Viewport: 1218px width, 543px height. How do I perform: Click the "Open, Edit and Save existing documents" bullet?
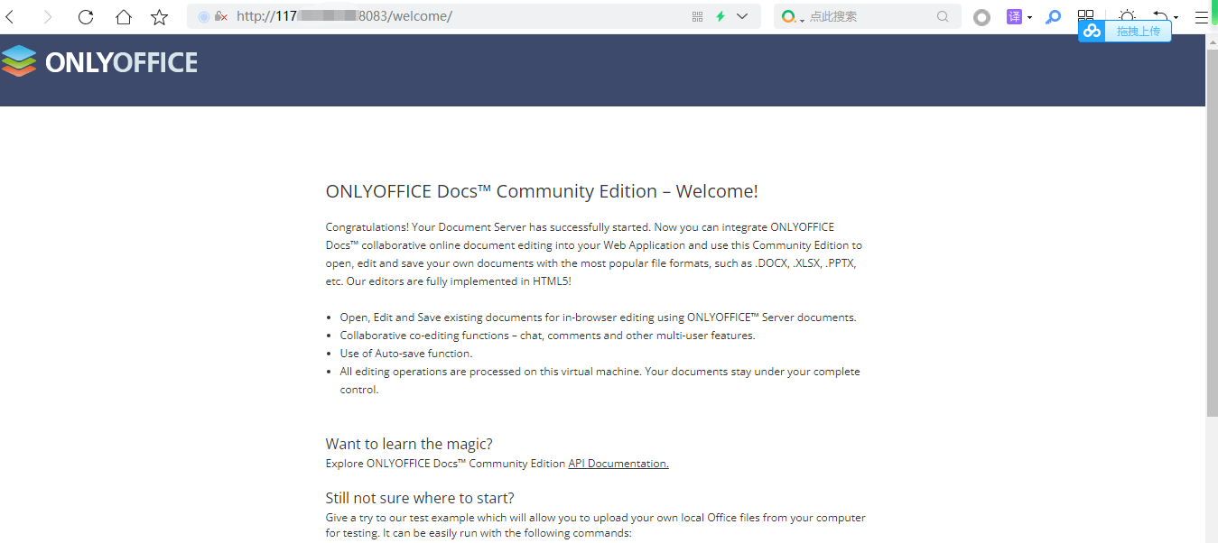(x=598, y=318)
